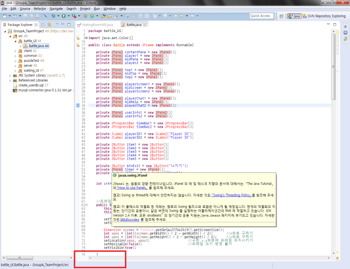350x269 pixels.
Task: Click the Forward navigation arrow
Action: pos(192,16)
